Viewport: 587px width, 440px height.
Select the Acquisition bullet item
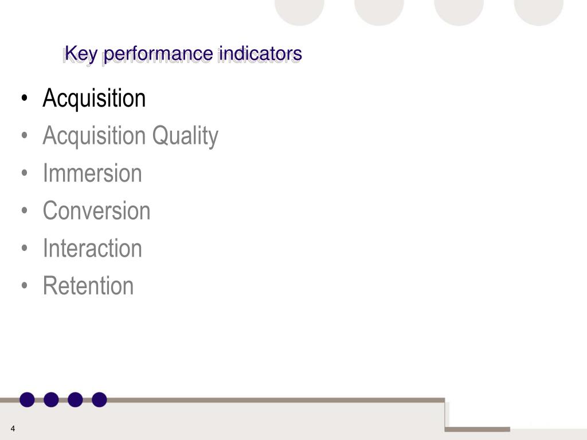point(94,98)
